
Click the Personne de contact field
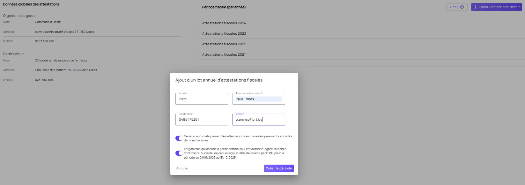click(258, 99)
